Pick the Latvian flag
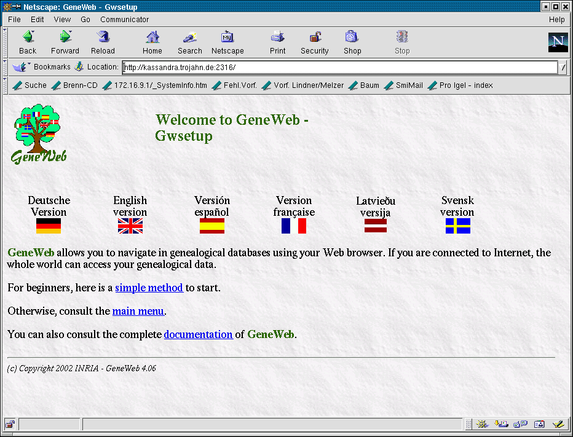 pyautogui.click(x=376, y=226)
